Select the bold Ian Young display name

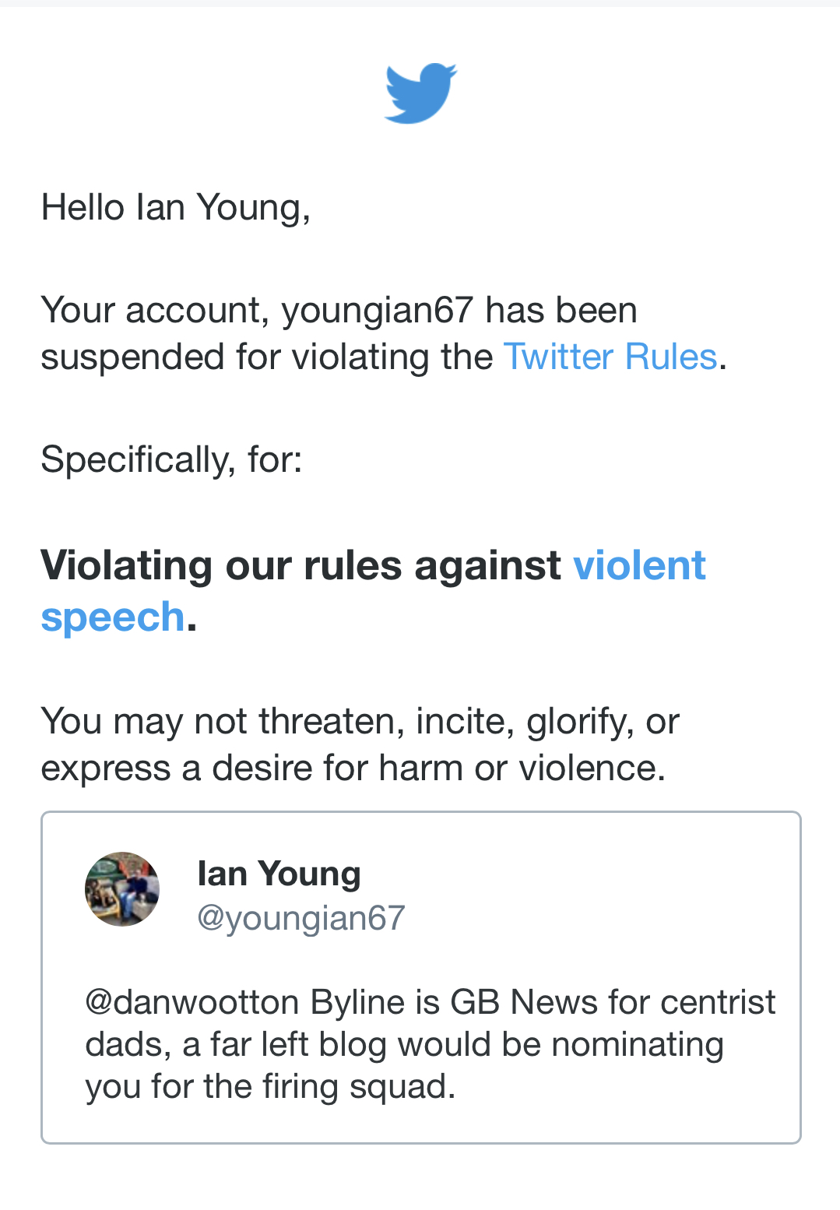coord(279,874)
